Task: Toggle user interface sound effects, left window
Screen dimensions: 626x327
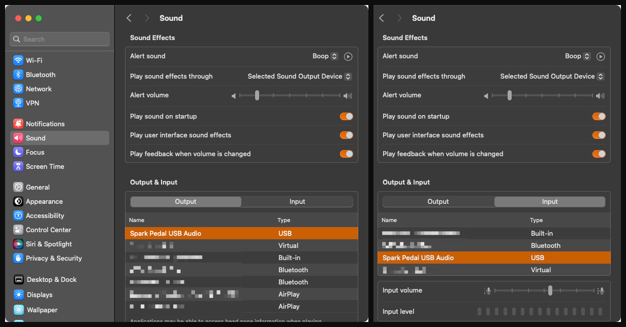Action: (347, 135)
